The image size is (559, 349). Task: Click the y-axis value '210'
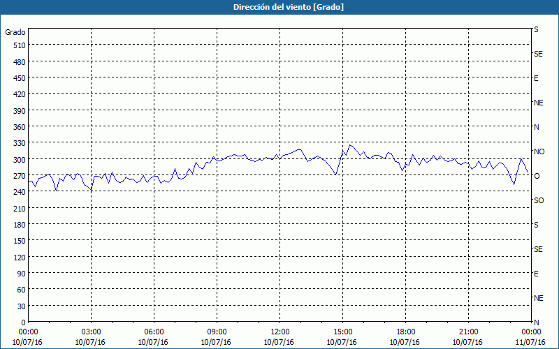point(20,208)
